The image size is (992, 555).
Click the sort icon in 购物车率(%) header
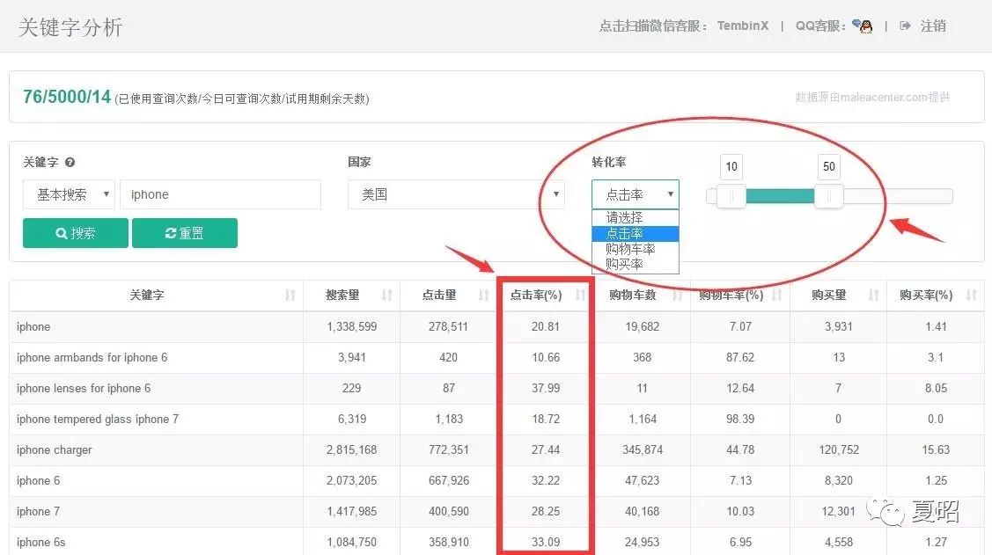pyautogui.click(x=777, y=296)
